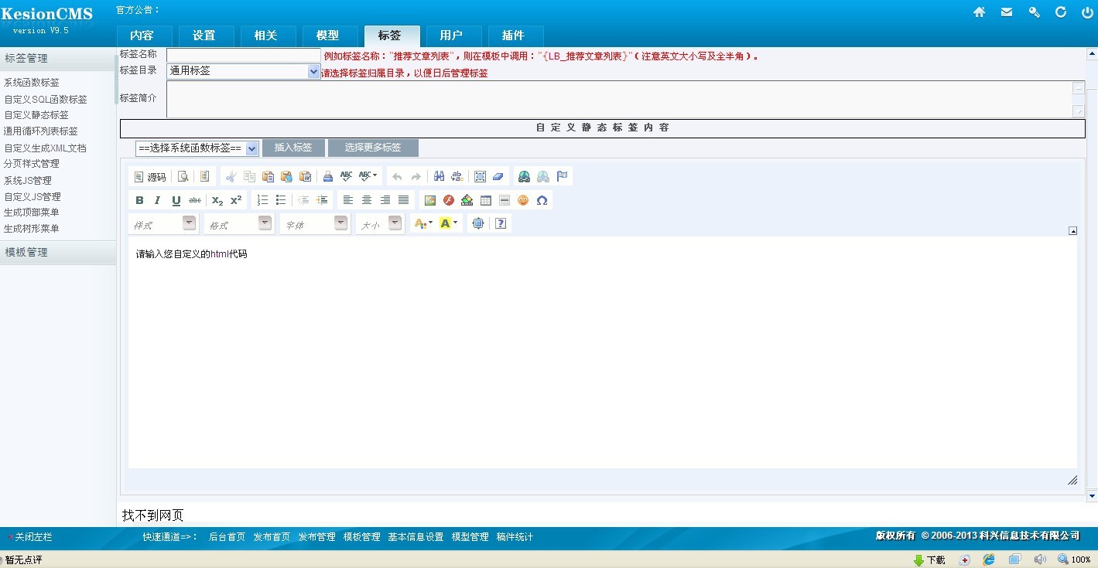Open the 字体 font dropdown
This screenshot has height=568, width=1098.
pyautogui.click(x=315, y=223)
